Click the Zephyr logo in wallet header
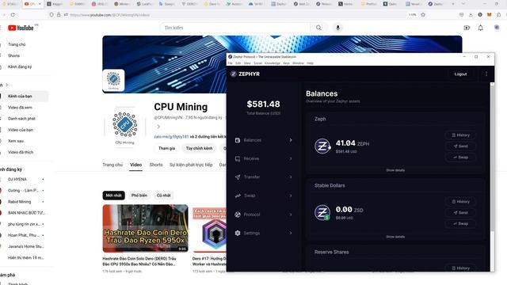Screen dimensions: 507x285 pyautogui.click(x=245, y=74)
